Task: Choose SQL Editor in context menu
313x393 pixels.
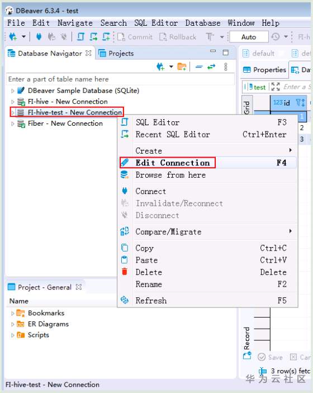Action: click(207, 122)
